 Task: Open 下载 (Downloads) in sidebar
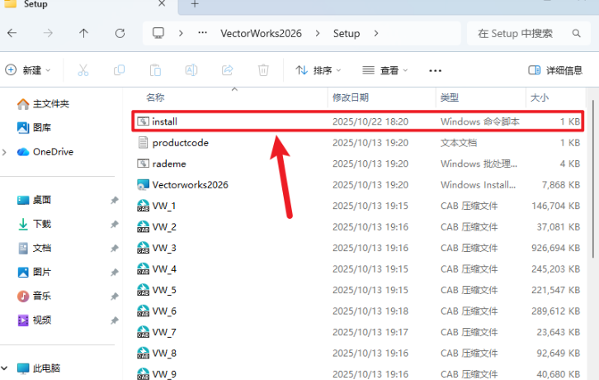point(41,224)
